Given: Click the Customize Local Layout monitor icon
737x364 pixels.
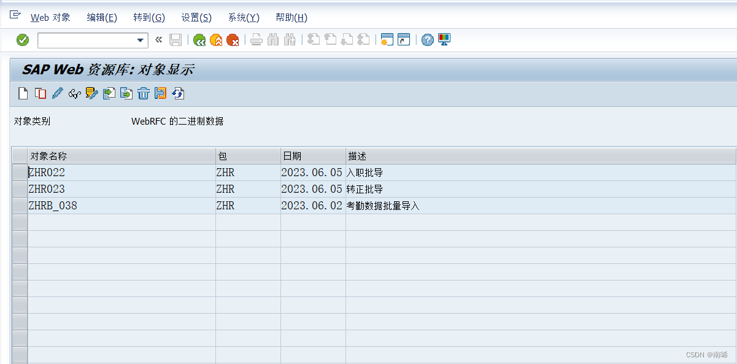Looking at the screenshot, I should pyautogui.click(x=444, y=40).
